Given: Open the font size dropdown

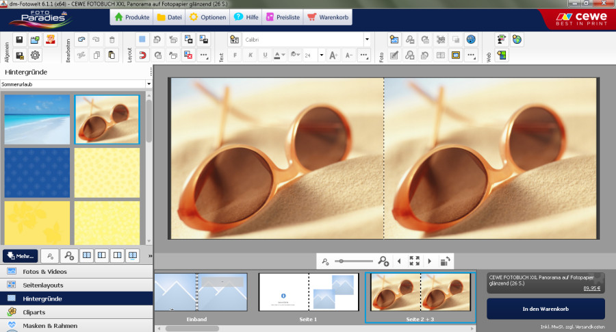Looking at the screenshot, I should (320, 55).
